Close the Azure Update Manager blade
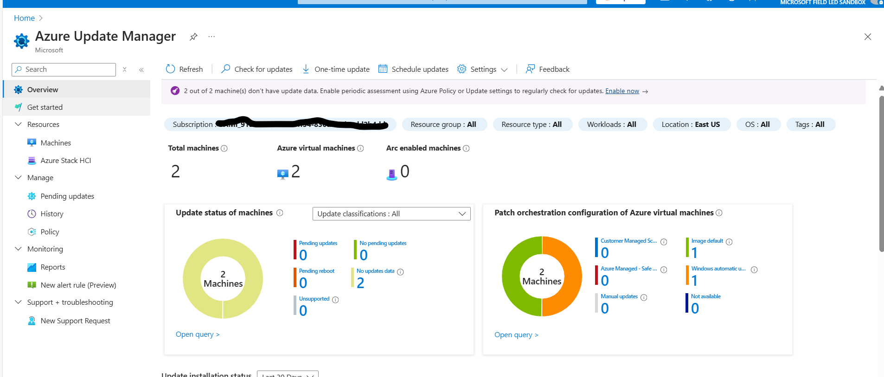The height and width of the screenshot is (377, 884). tap(868, 37)
